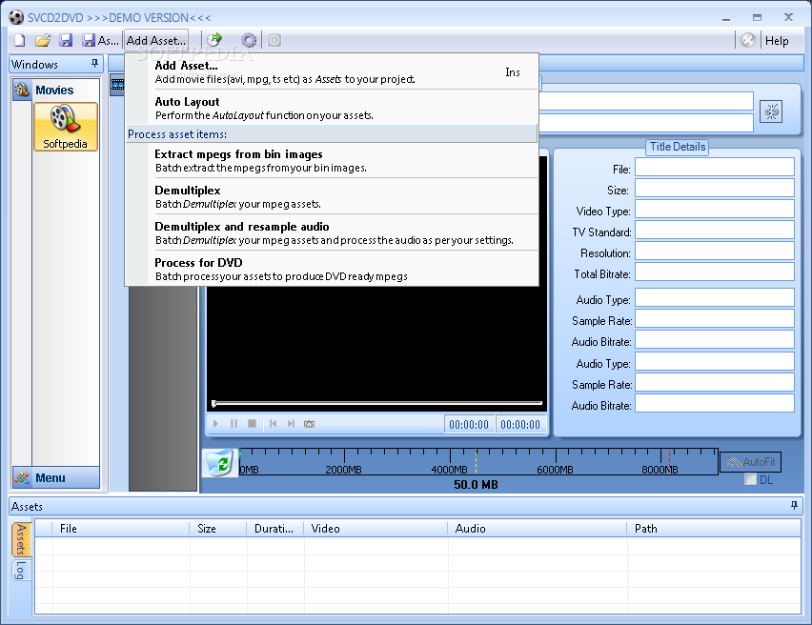Click the disabled burn disc toolbar icon
This screenshot has width=812, height=625.
pos(274,40)
